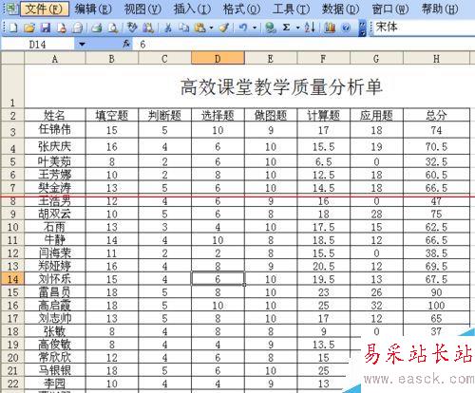Viewport: 475px width, 393px height.
Task: Select 应用题 cell with value 32
Action: 376,305
